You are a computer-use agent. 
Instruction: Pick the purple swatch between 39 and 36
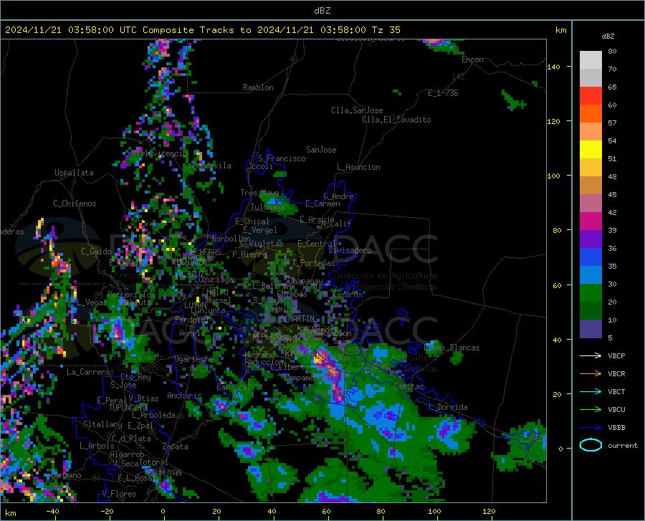591,239
